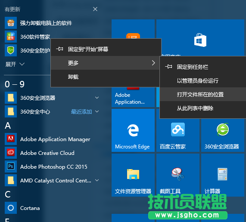Image resolution: width=246 pixels, height=222 pixels.
Task: Click 360软件管家 entry text
Action: click(x=35, y=37)
